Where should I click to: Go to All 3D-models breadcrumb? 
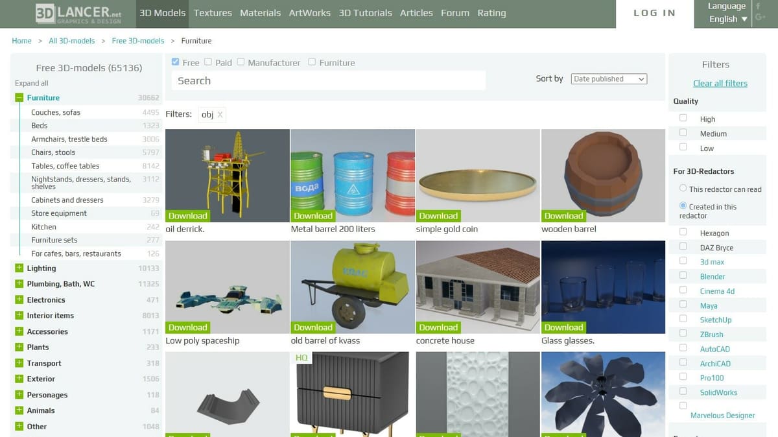tap(72, 41)
